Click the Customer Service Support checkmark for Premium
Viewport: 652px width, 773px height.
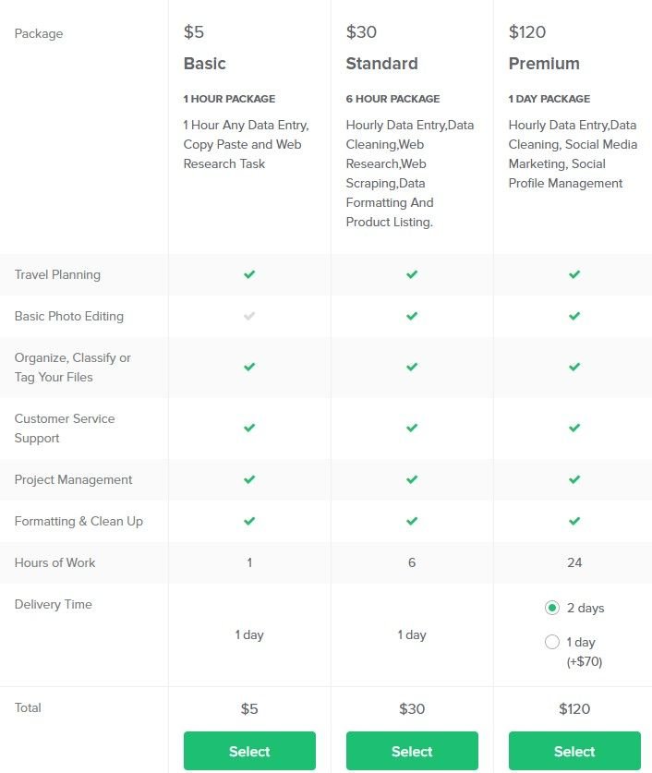point(574,428)
